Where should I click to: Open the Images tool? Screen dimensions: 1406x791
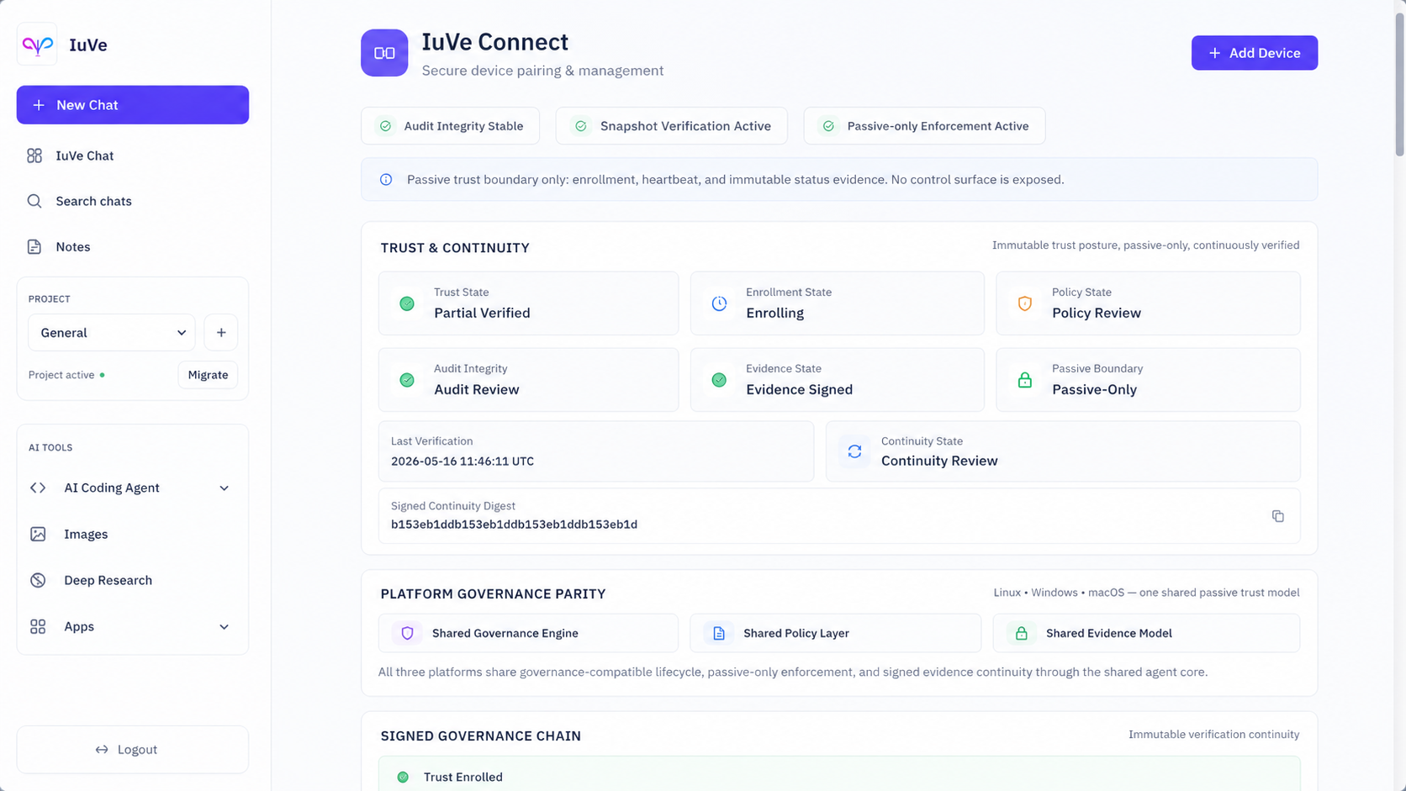point(133,534)
